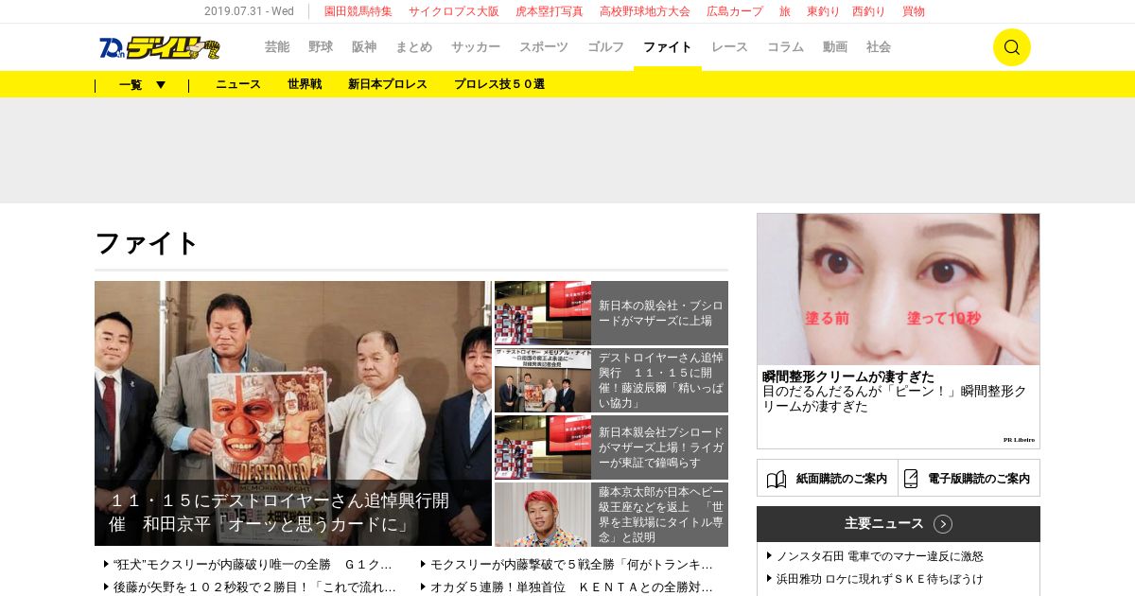Go to ニュース in yellow submenu

(x=238, y=84)
